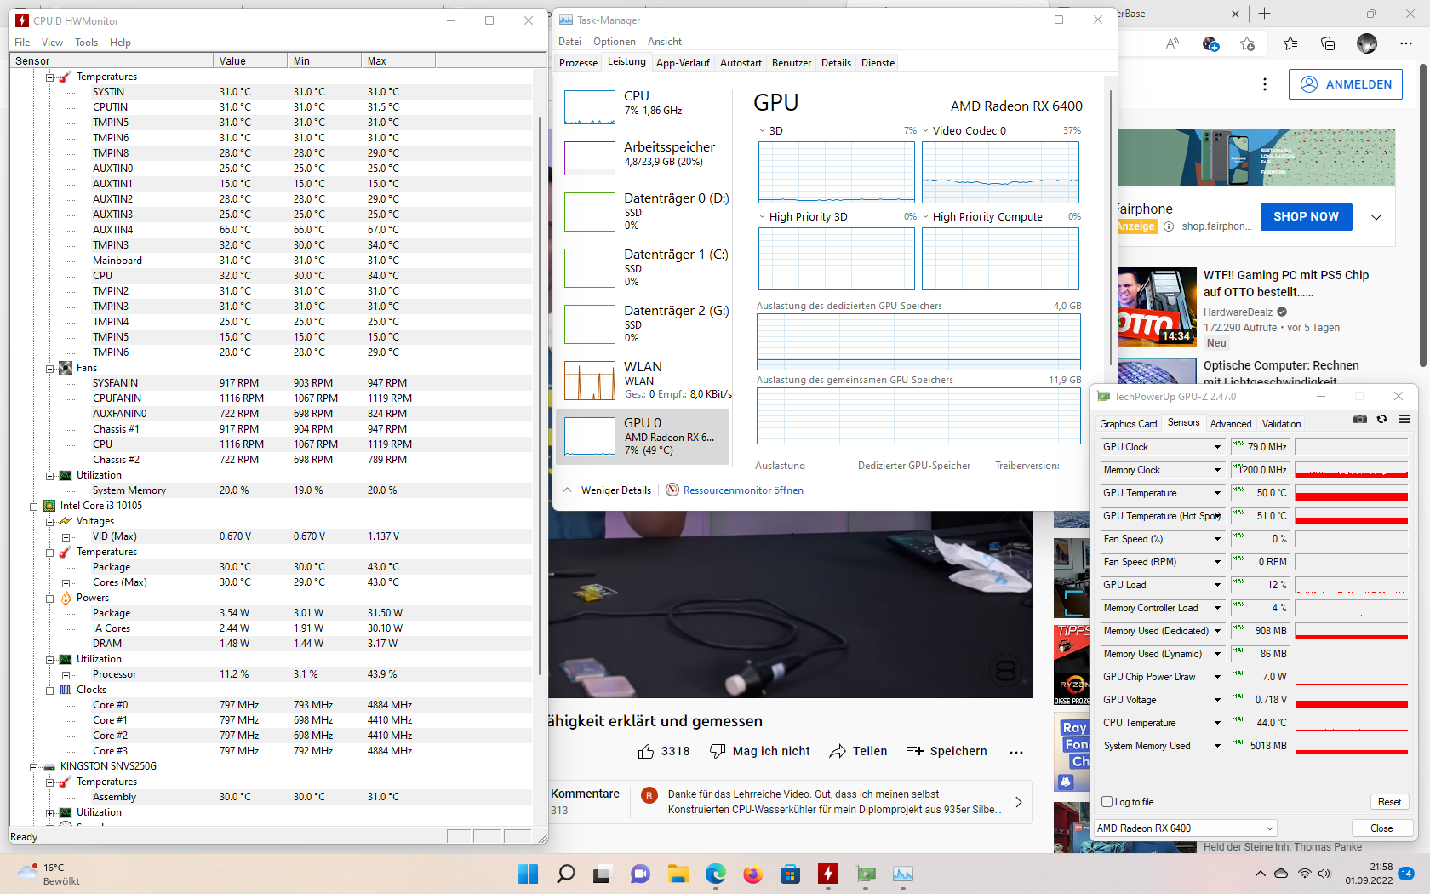Enable Log to file checkbox in GPU-Z

[1107, 801]
